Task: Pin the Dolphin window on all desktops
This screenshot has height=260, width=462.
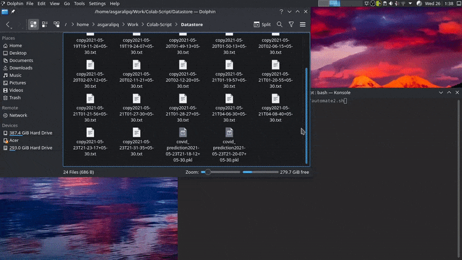Action: (13, 12)
